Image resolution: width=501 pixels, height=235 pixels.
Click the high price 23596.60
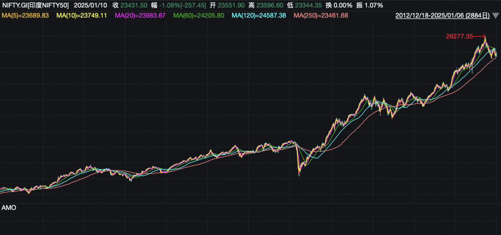point(269,6)
